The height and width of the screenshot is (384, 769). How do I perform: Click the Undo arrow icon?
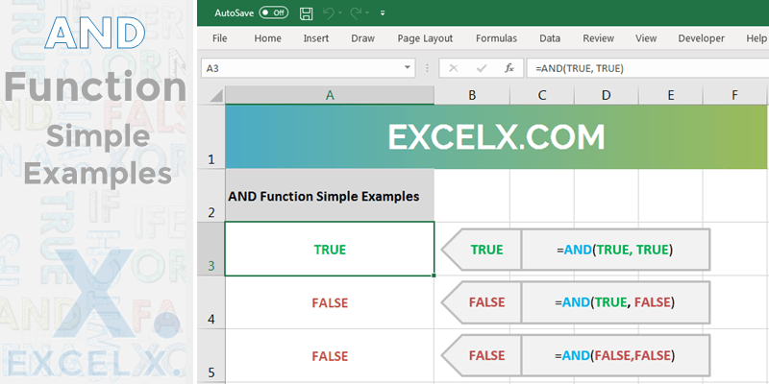click(x=329, y=13)
